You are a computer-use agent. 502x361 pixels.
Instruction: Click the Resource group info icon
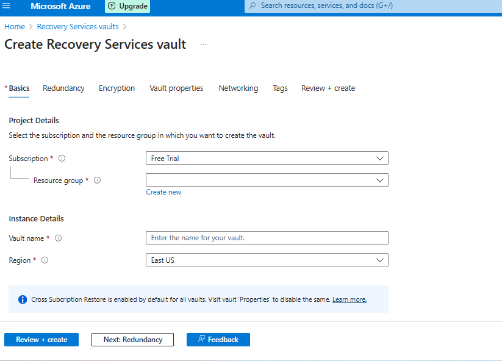98,180
